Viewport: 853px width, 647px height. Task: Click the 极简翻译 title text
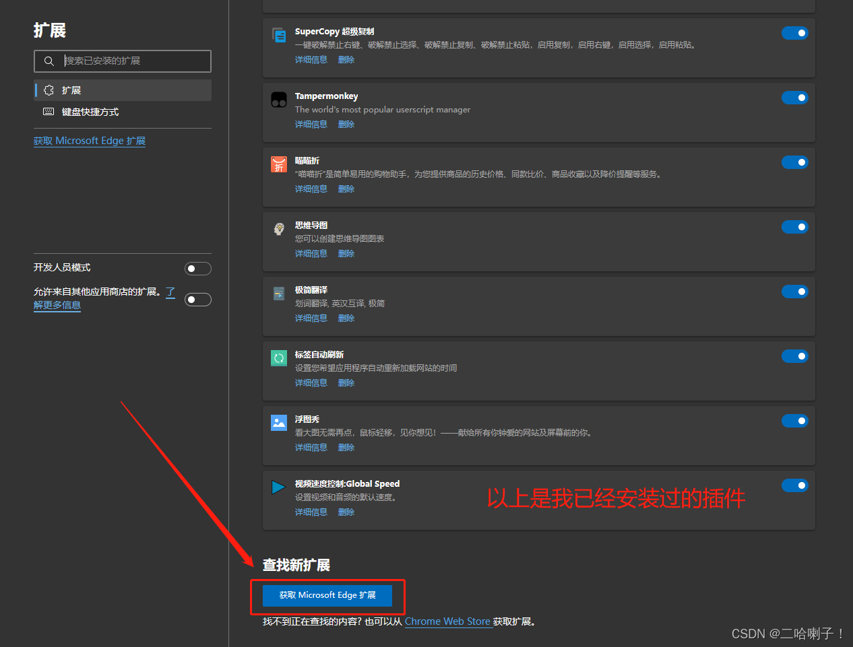(311, 290)
